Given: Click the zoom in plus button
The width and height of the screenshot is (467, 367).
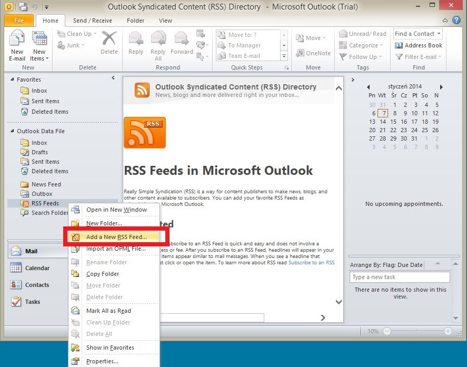Looking at the screenshot, I should coord(448,331).
